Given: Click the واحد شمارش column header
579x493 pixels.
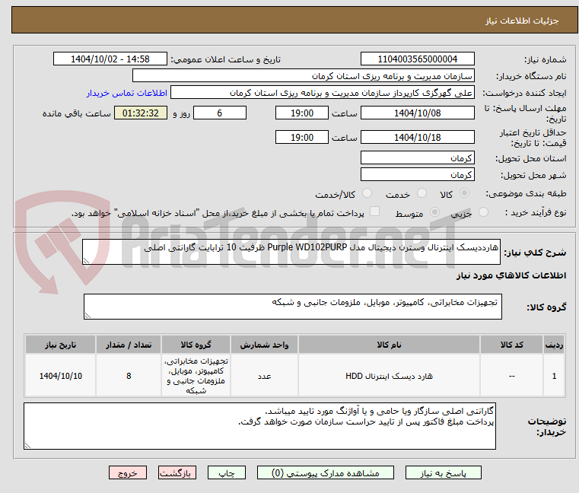Looking at the screenshot, I should [x=264, y=345].
